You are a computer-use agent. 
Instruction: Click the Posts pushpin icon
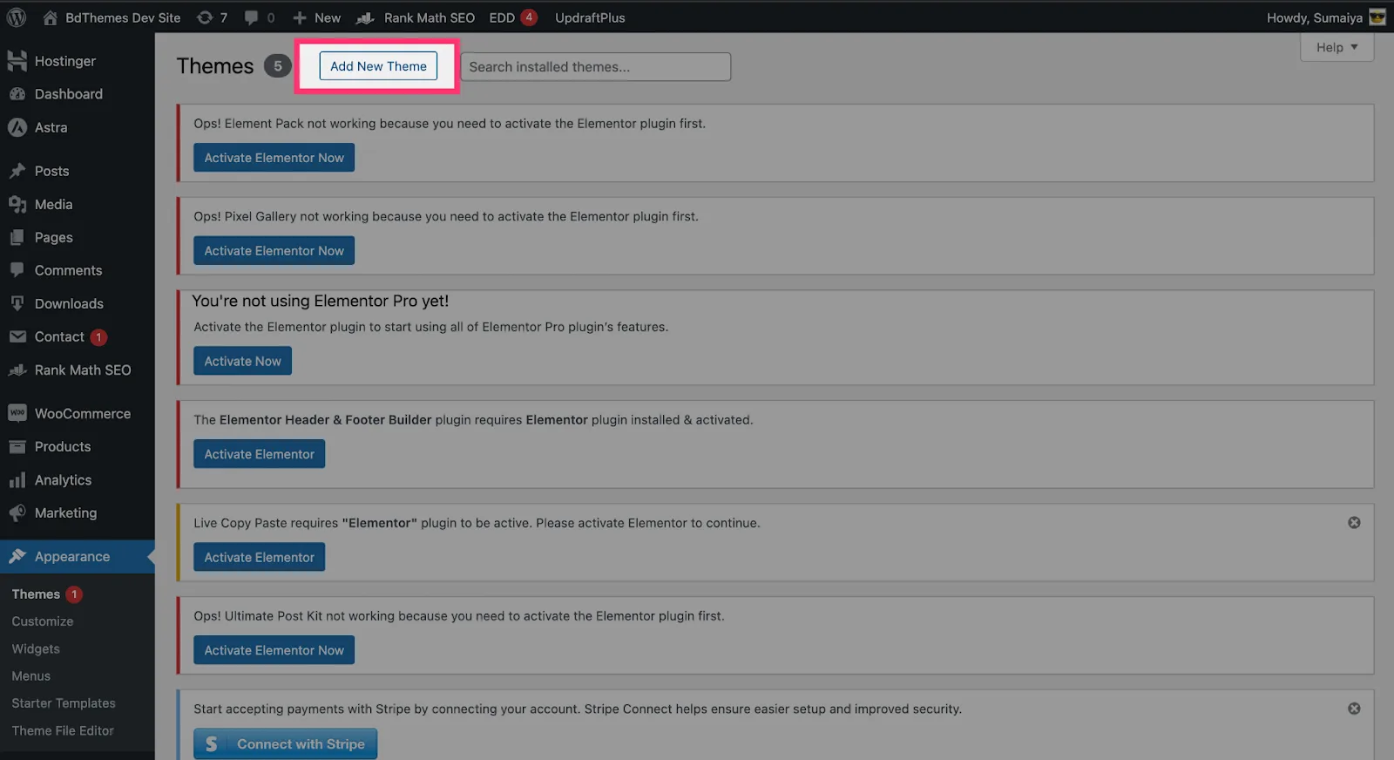[17, 171]
